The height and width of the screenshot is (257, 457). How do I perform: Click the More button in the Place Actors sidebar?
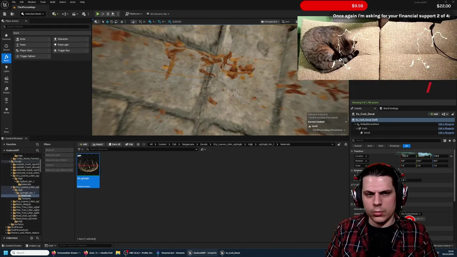(x=6, y=130)
